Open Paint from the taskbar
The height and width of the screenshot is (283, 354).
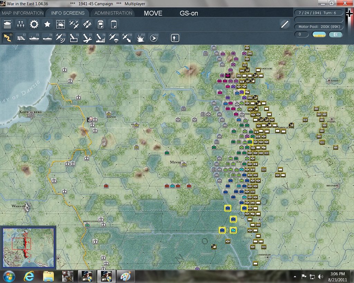(x=125, y=276)
